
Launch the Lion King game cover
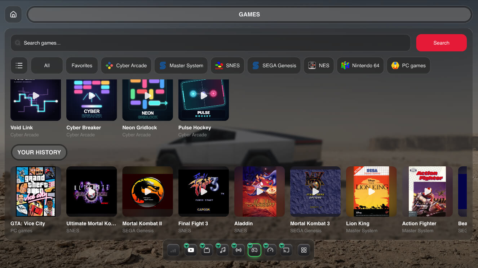tap(371, 191)
